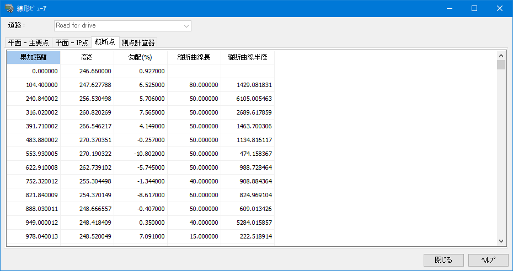Screen dimensions: 513x271
Task: Select radius cell 6105.005463
Action: pyautogui.click(x=247, y=99)
